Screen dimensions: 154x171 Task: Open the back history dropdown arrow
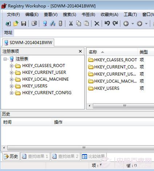(133, 24)
